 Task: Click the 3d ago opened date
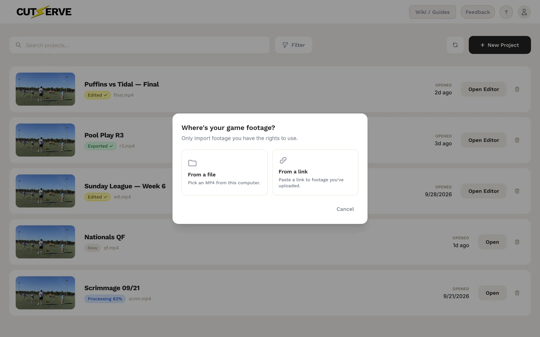443,144
